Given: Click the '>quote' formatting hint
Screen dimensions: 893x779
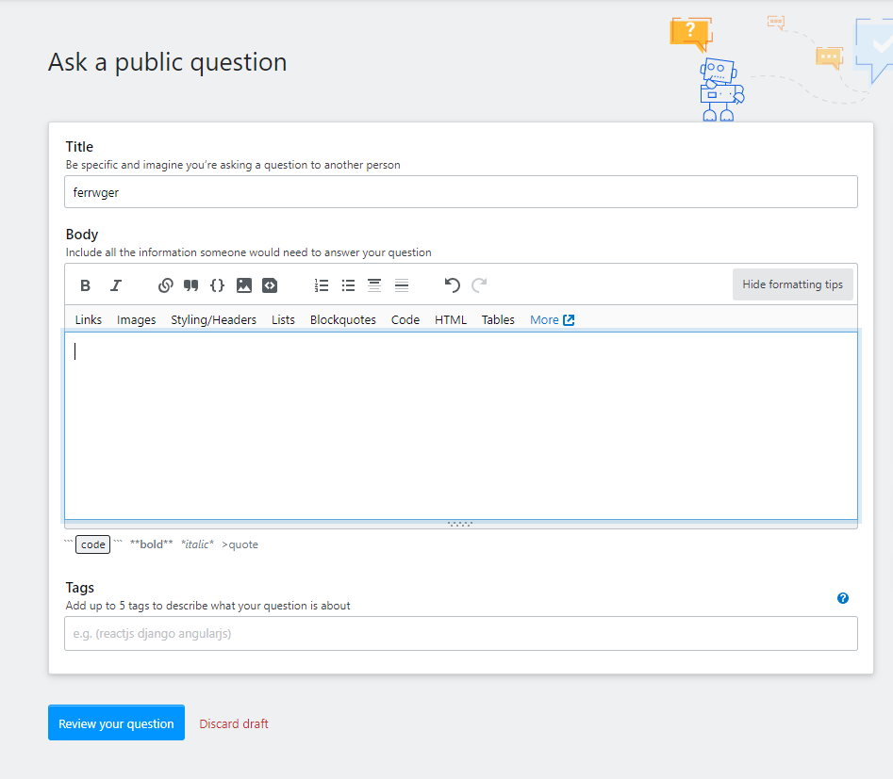Looking at the screenshot, I should [x=240, y=544].
